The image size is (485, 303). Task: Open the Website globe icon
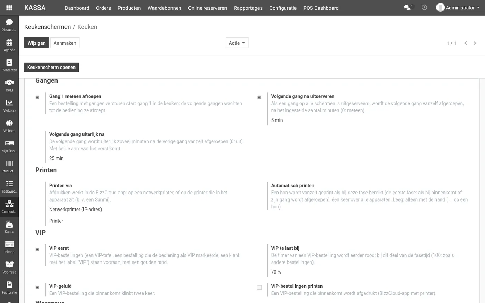(9, 126)
